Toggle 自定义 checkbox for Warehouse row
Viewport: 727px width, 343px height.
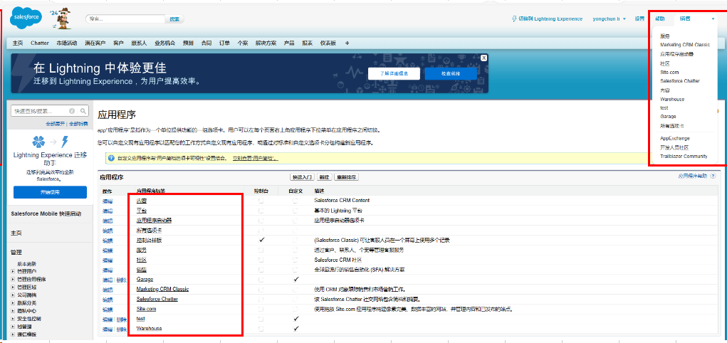point(295,329)
